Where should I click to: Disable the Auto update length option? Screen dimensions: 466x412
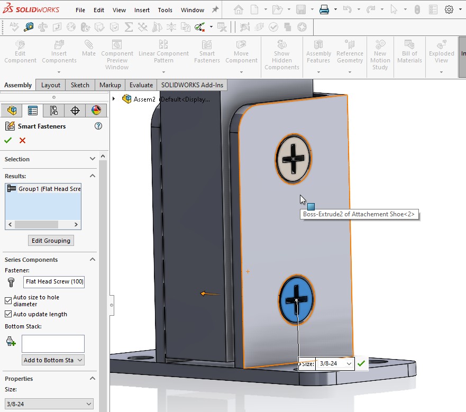[x=7, y=314]
